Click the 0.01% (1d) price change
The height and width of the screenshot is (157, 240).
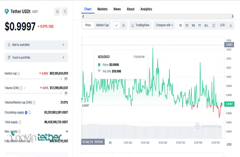[x=45, y=26]
